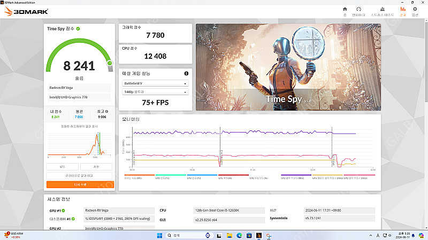The height and width of the screenshot is (240, 428).
Task: Click the Time Spy hero thumbnail
Action: click(288, 67)
